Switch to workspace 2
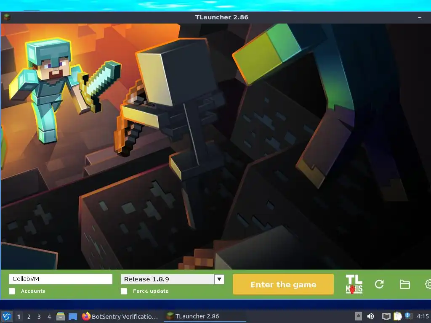 point(29,317)
